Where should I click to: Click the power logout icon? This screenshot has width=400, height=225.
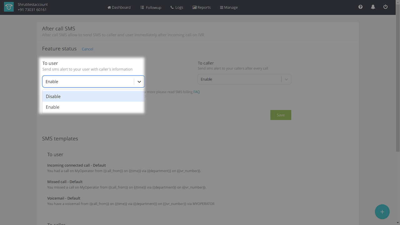click(385, 7)
